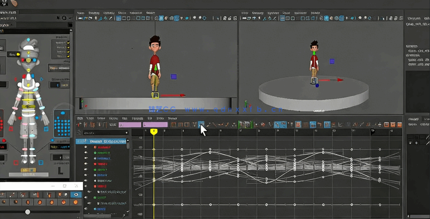The width and height of the screenshot is (430, 219).
Task: Select rightmost orange icon in Graph Editor toolbar
Action: (399, 125)
